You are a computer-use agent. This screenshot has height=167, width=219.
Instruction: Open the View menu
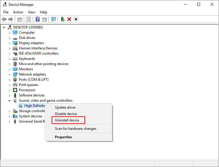click(31, 12)
